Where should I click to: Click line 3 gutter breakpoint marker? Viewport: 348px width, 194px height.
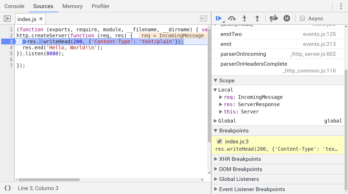point(8,42)
